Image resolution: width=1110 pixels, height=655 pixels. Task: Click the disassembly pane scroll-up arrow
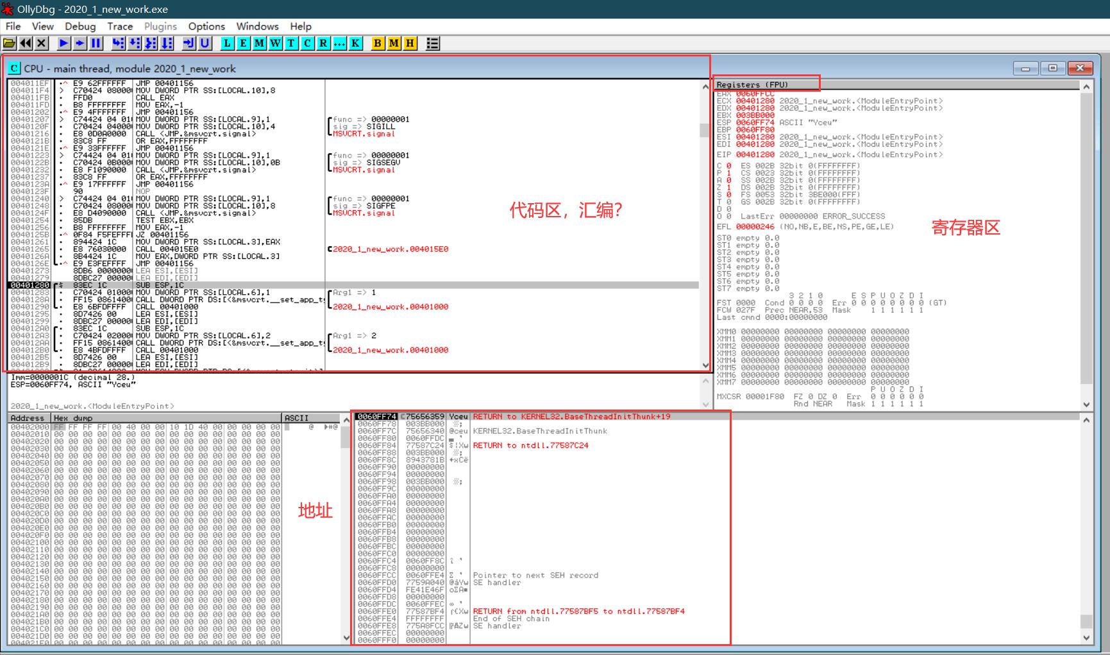pyautogui.click(x=705, y=85)
